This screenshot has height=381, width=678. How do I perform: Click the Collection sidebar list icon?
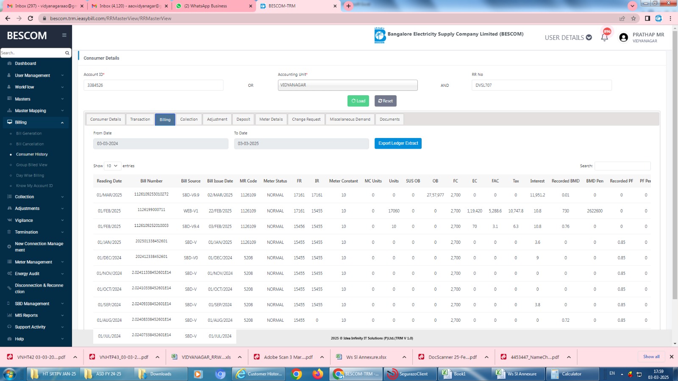coord(9,197)
